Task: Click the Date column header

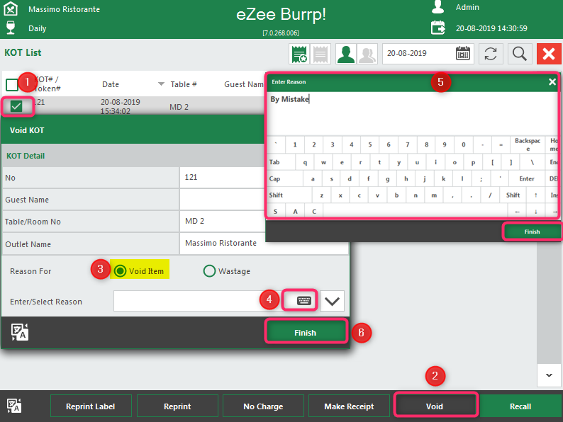Action: (x=110, y=84)
